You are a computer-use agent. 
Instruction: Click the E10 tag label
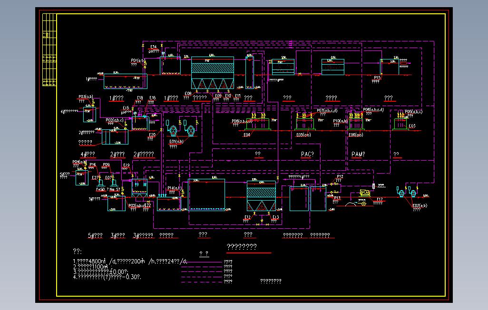click(228, 96)
